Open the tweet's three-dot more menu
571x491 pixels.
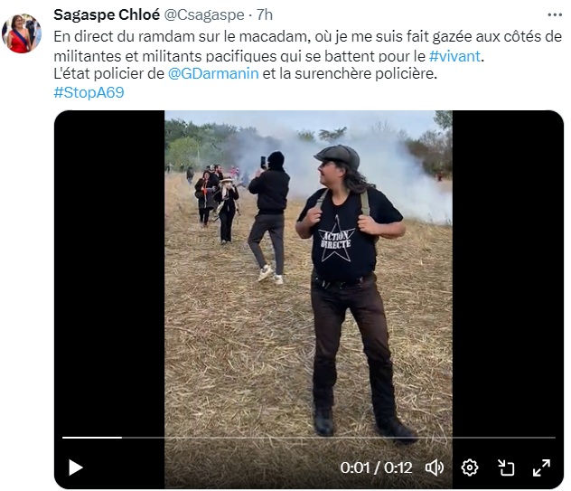pyautogui.click(x=555, y=15)
